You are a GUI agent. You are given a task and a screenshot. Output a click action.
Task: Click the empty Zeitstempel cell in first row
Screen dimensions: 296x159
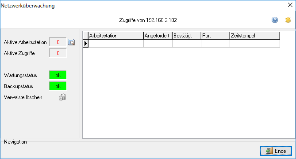255,44
